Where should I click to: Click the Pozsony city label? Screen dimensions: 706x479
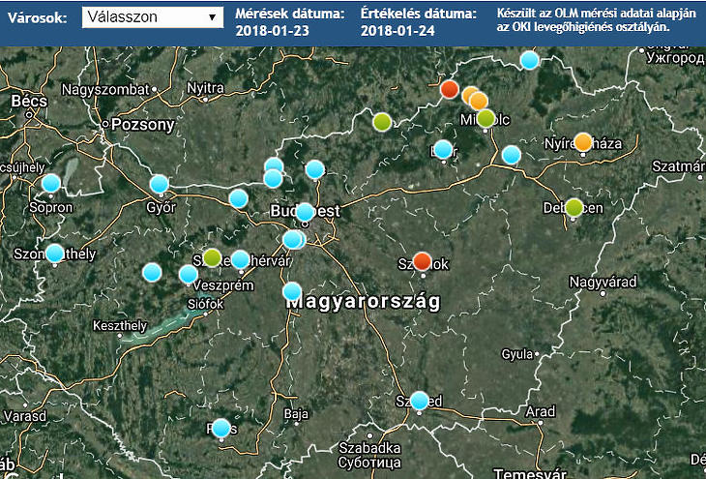143,125
